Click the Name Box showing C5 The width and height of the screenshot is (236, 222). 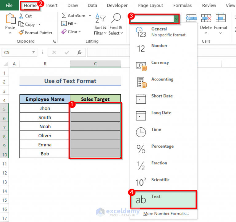(17, 52)
